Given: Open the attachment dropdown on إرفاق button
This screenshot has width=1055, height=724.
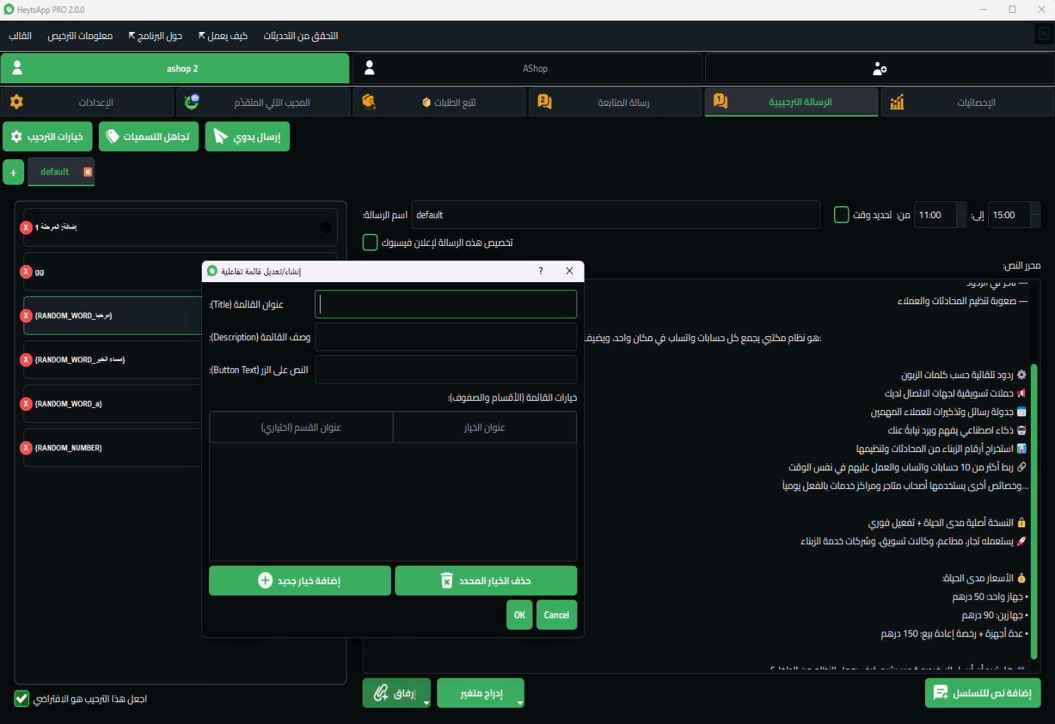Looking at the screenshot, I should point(426,702).
